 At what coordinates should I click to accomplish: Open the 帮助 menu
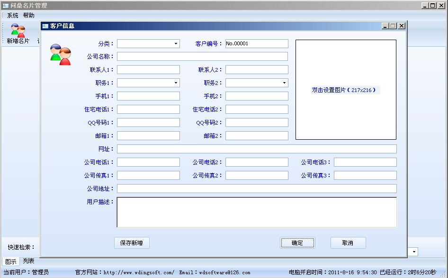[29, 16]
